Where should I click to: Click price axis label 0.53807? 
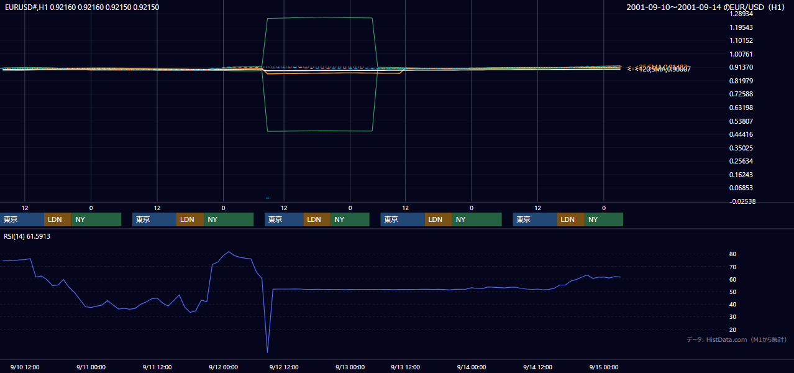pyautogui.click(x=741, y=121)
